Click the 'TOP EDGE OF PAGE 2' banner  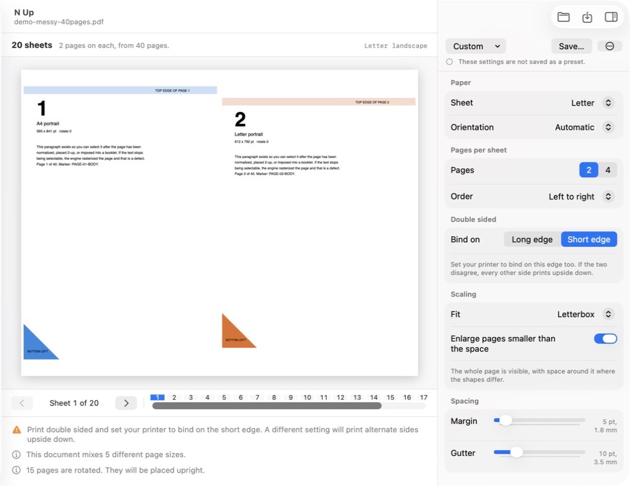[319, 102]
